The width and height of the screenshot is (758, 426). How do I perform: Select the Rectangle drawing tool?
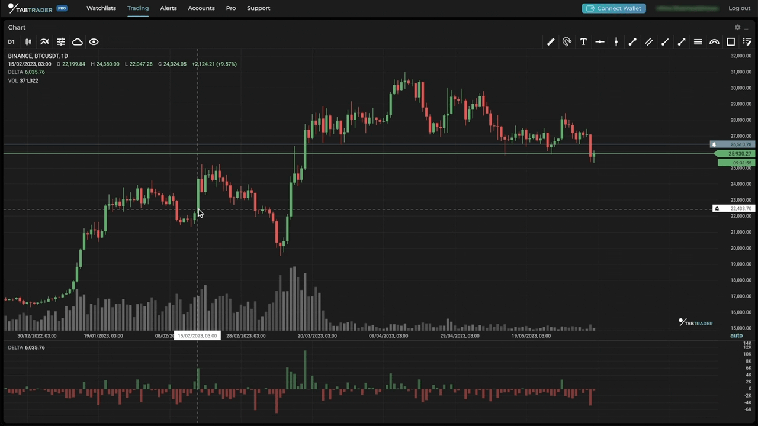[731, 41]
